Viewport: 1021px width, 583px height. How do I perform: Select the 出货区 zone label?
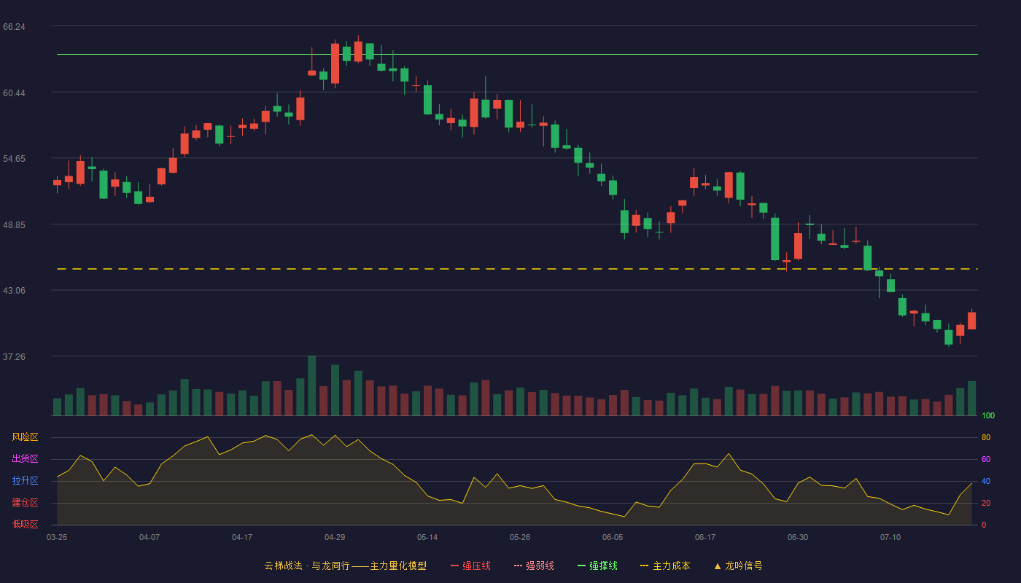[x=25, y=459]
